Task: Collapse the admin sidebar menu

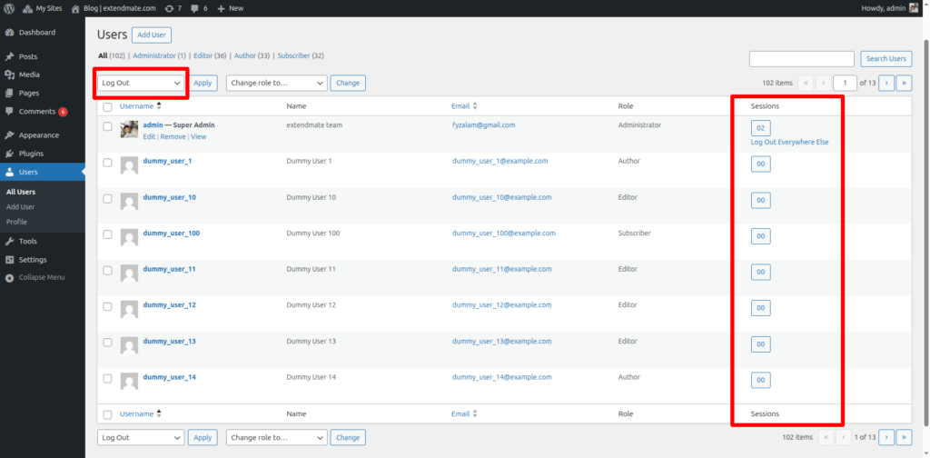Action: pos(41,277)
